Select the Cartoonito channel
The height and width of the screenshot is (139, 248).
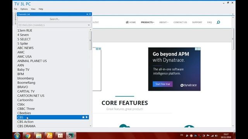pyautogui.click(x=53, y=100)
